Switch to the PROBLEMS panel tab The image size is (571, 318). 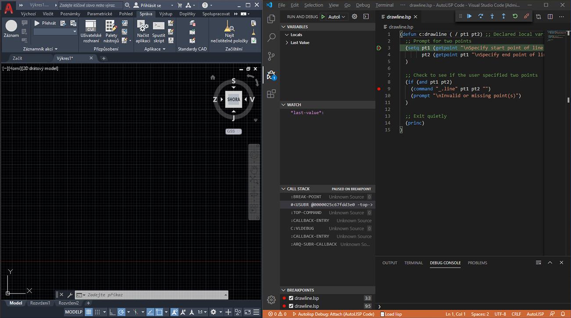pyautogui.click(x=478, y=263)
